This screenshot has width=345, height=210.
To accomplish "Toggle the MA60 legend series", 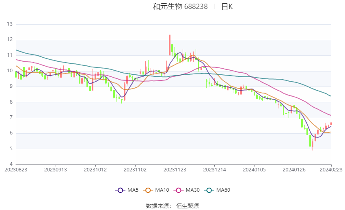I will [x=217, y=190].
